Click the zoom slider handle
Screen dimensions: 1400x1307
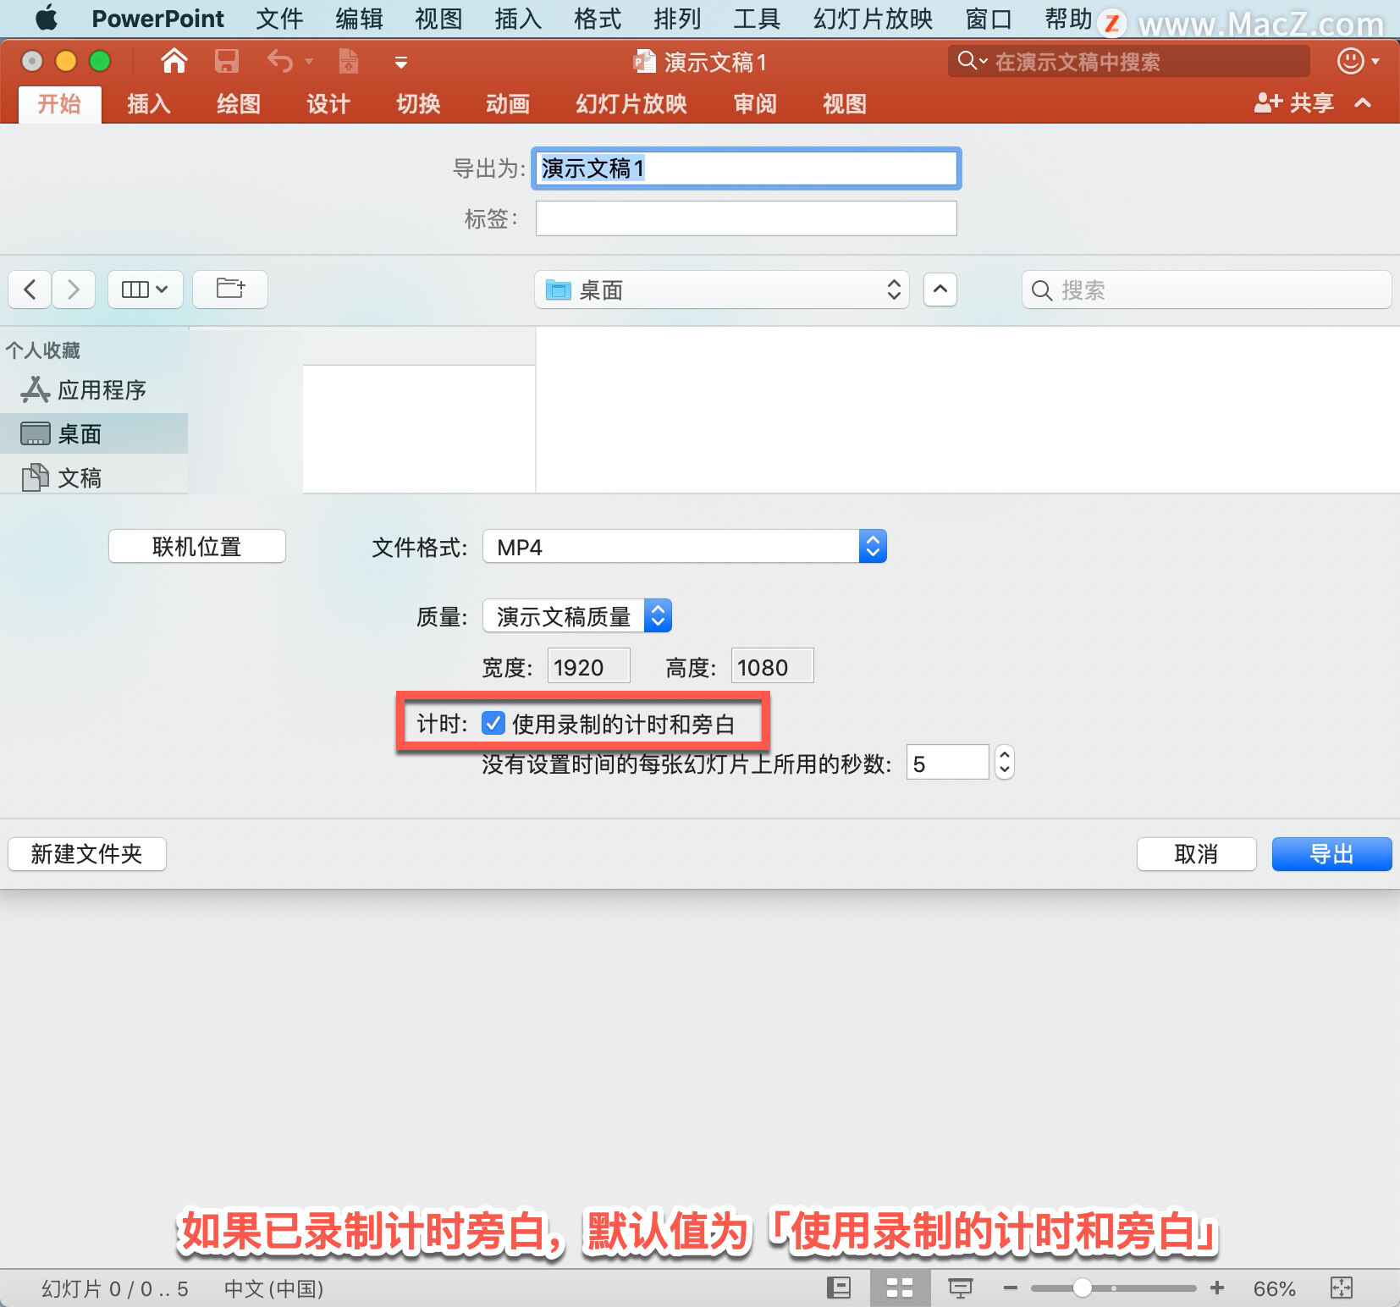(1082, 1288)
